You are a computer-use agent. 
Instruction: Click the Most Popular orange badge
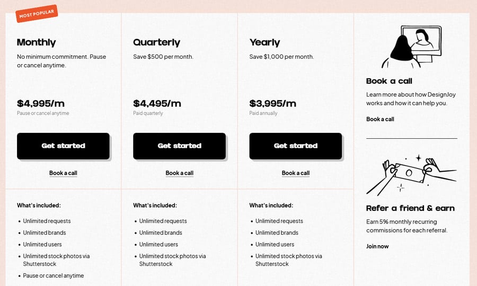coord(37,13)
